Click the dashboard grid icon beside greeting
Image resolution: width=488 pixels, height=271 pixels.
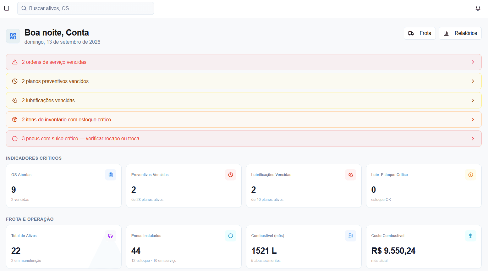pos(13,36)
